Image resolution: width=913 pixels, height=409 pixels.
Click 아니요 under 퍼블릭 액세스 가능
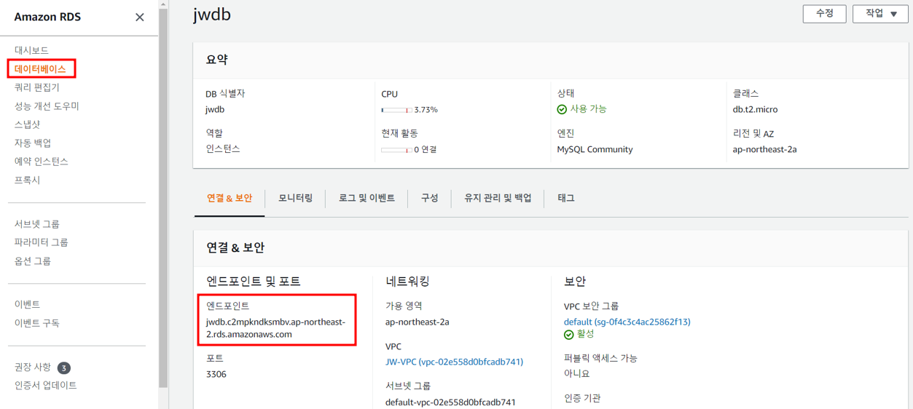(x=576, y=374)
